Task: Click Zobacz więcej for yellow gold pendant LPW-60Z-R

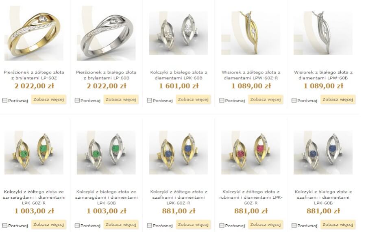Action: tap(266, 99)
